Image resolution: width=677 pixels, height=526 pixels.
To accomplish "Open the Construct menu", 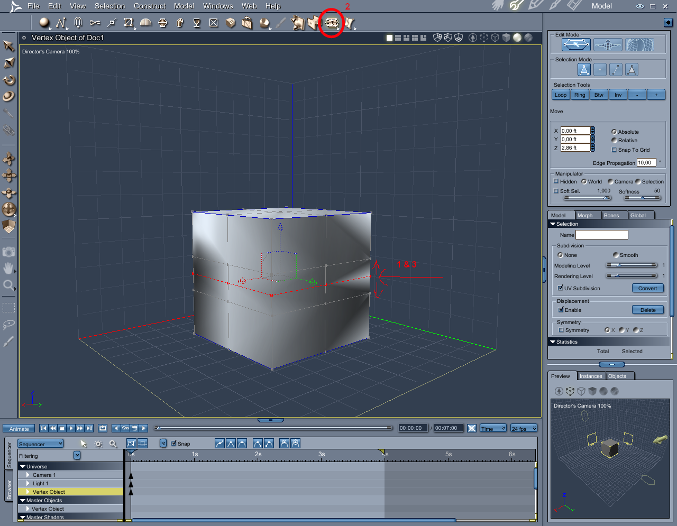I will (149, 6).
